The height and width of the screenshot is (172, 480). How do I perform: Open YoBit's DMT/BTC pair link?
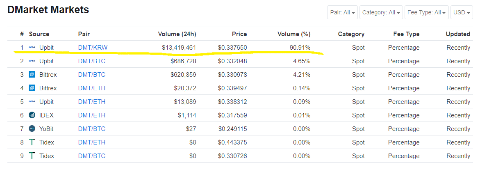91,129
